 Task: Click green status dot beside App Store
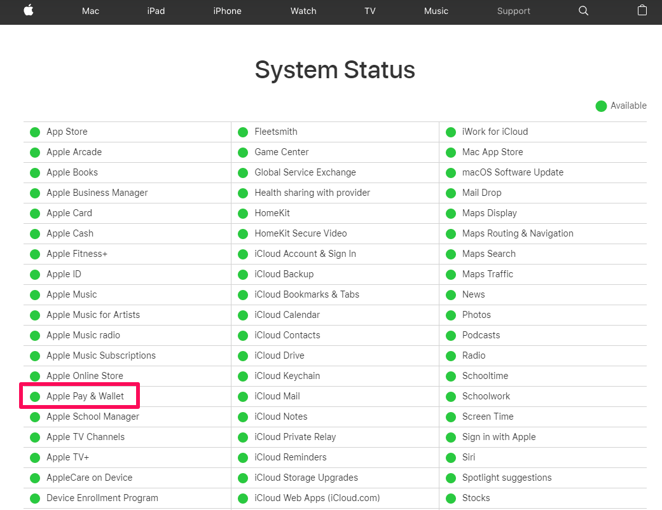[35, 132]
